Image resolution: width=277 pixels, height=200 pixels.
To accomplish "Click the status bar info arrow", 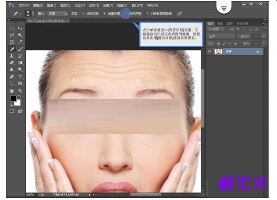I will pos(89,195).
